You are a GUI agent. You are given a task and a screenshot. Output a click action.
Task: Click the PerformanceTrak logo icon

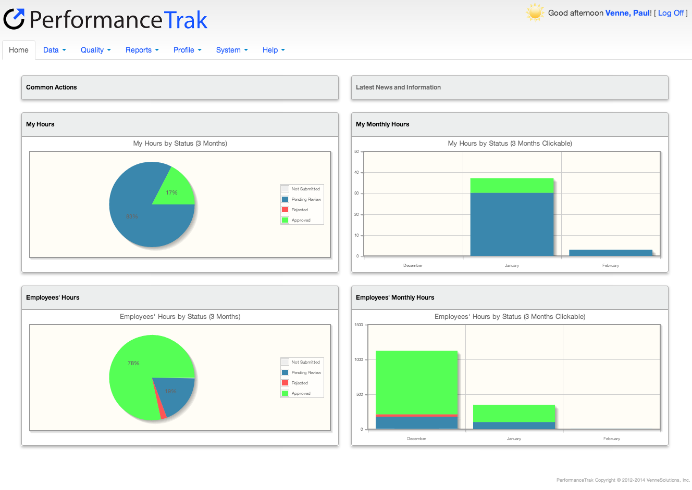click(14, 19)
